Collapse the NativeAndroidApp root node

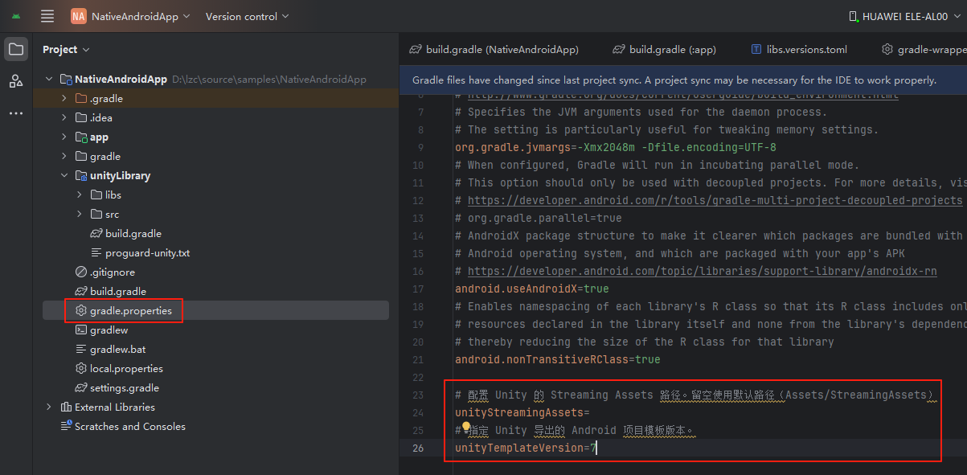(x=49, y=80)
